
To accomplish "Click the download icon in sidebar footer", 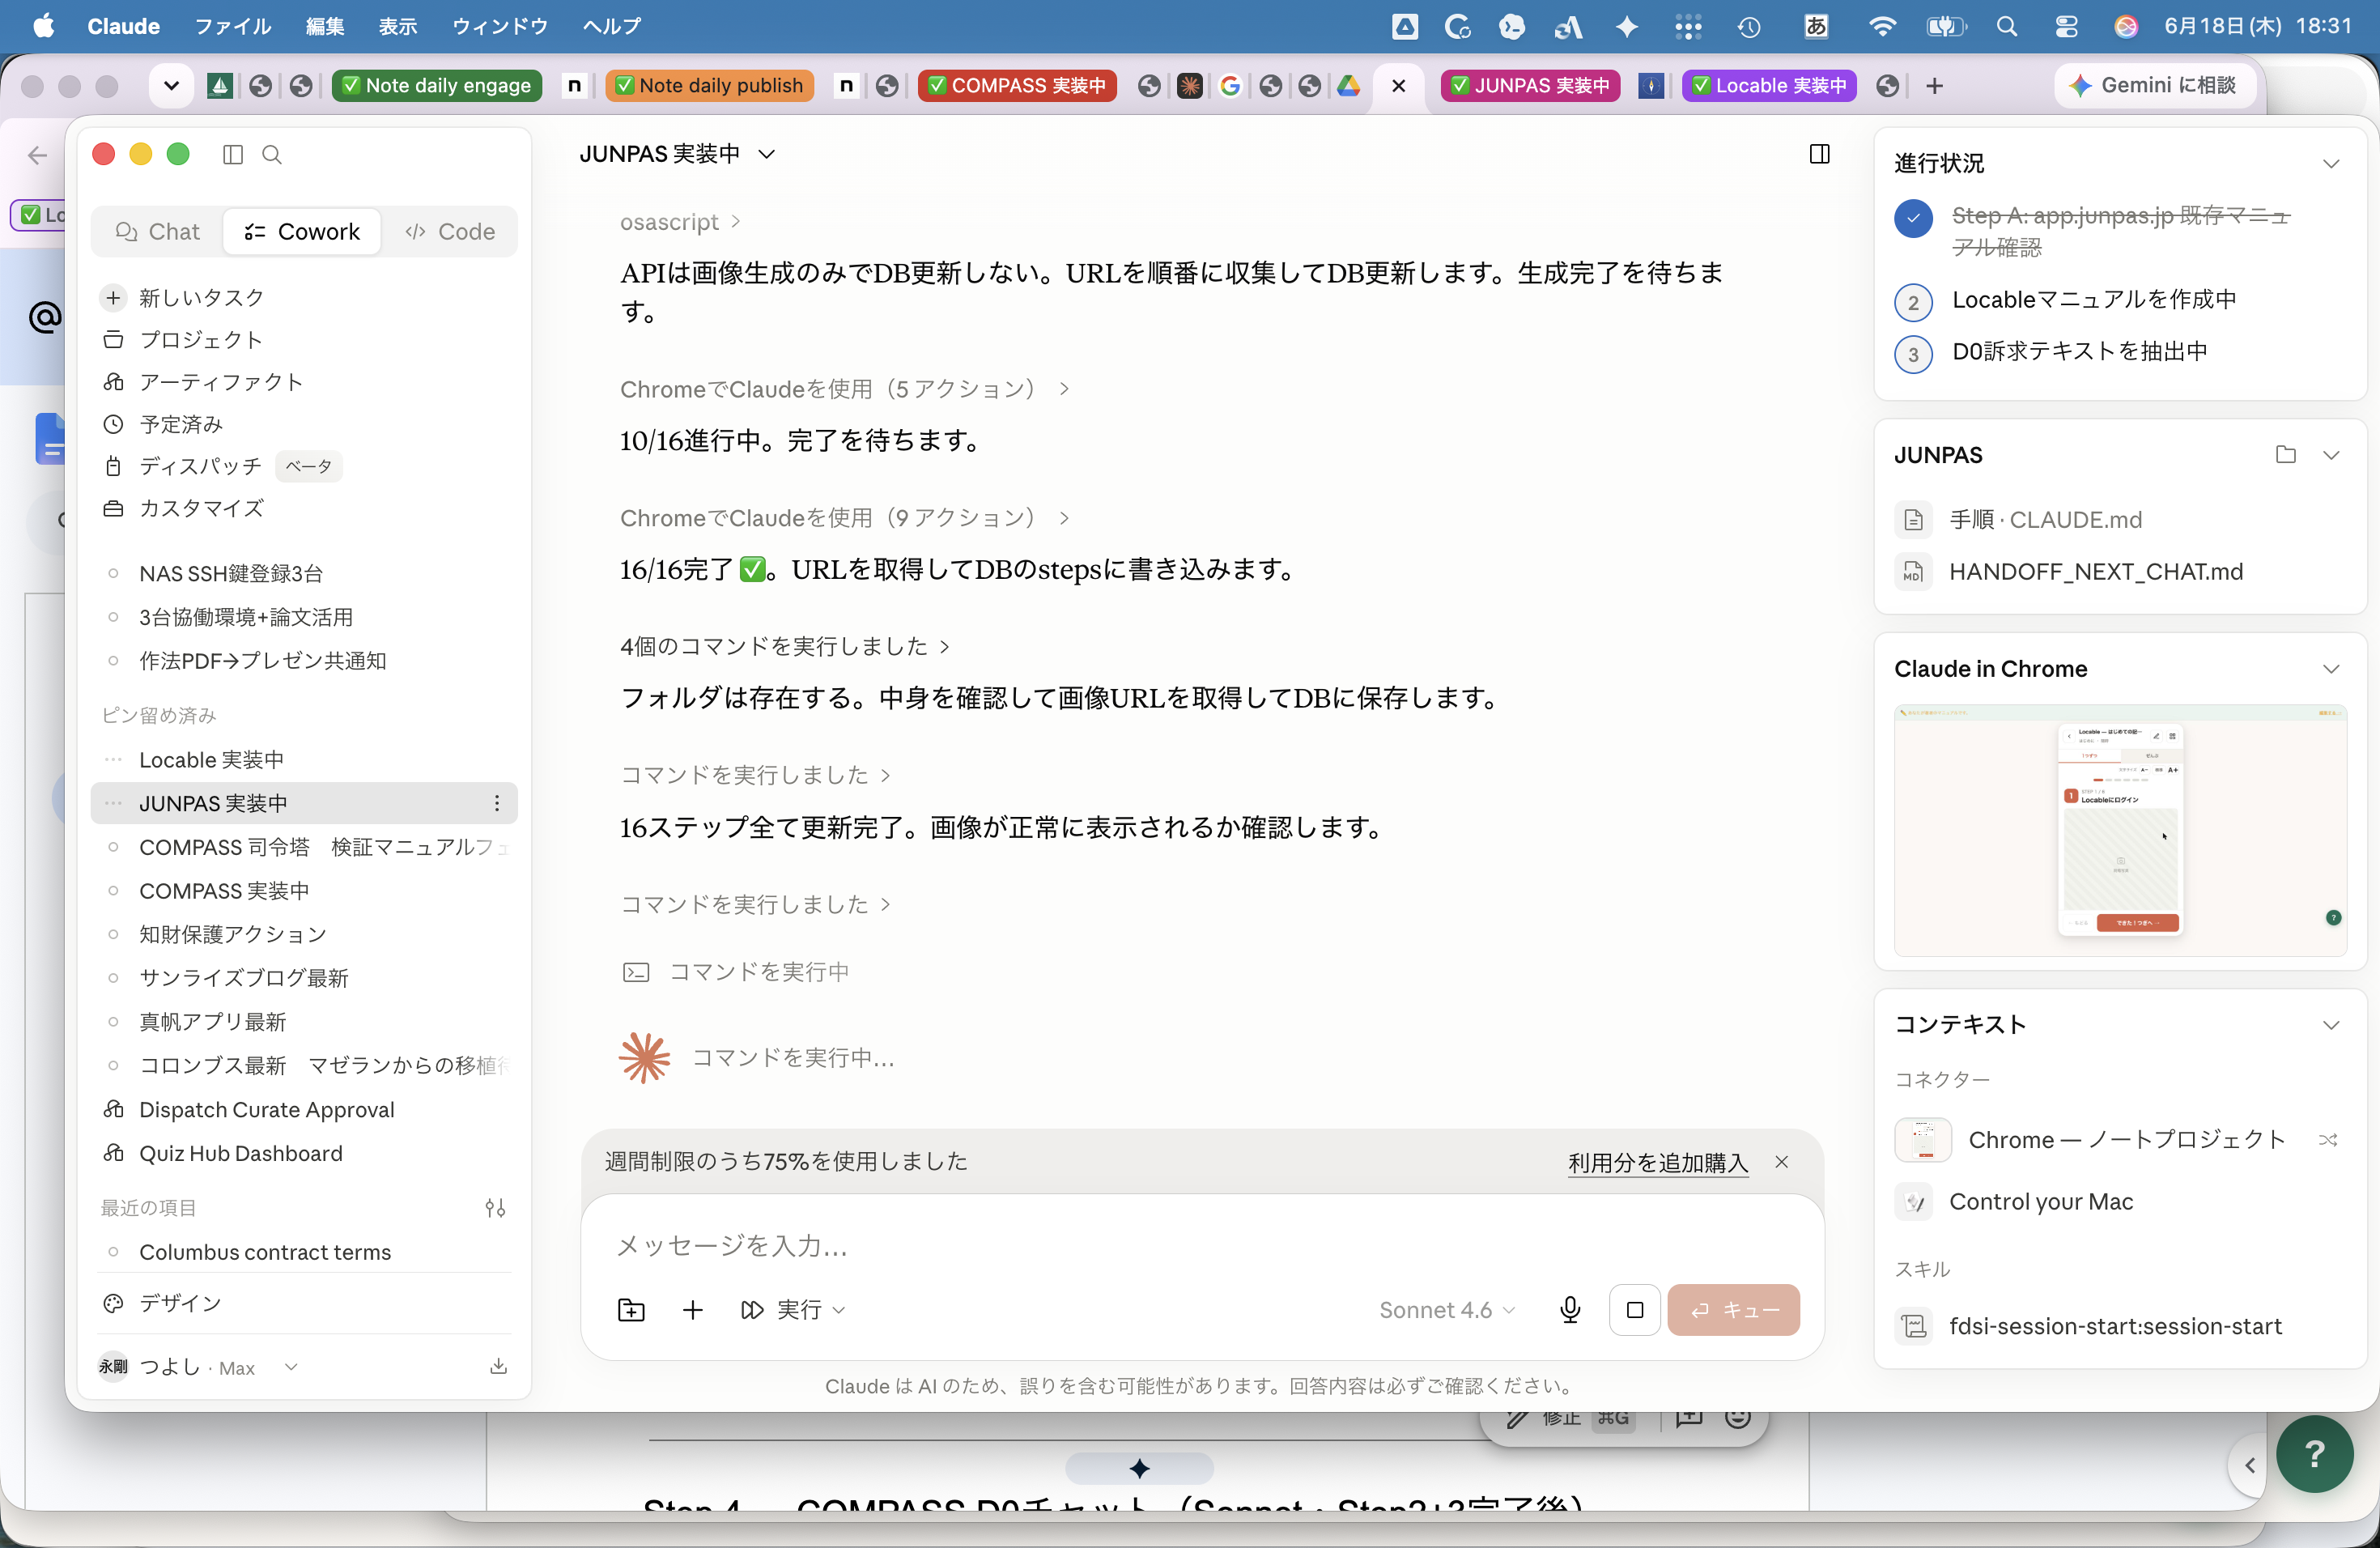I will 498,1366.
